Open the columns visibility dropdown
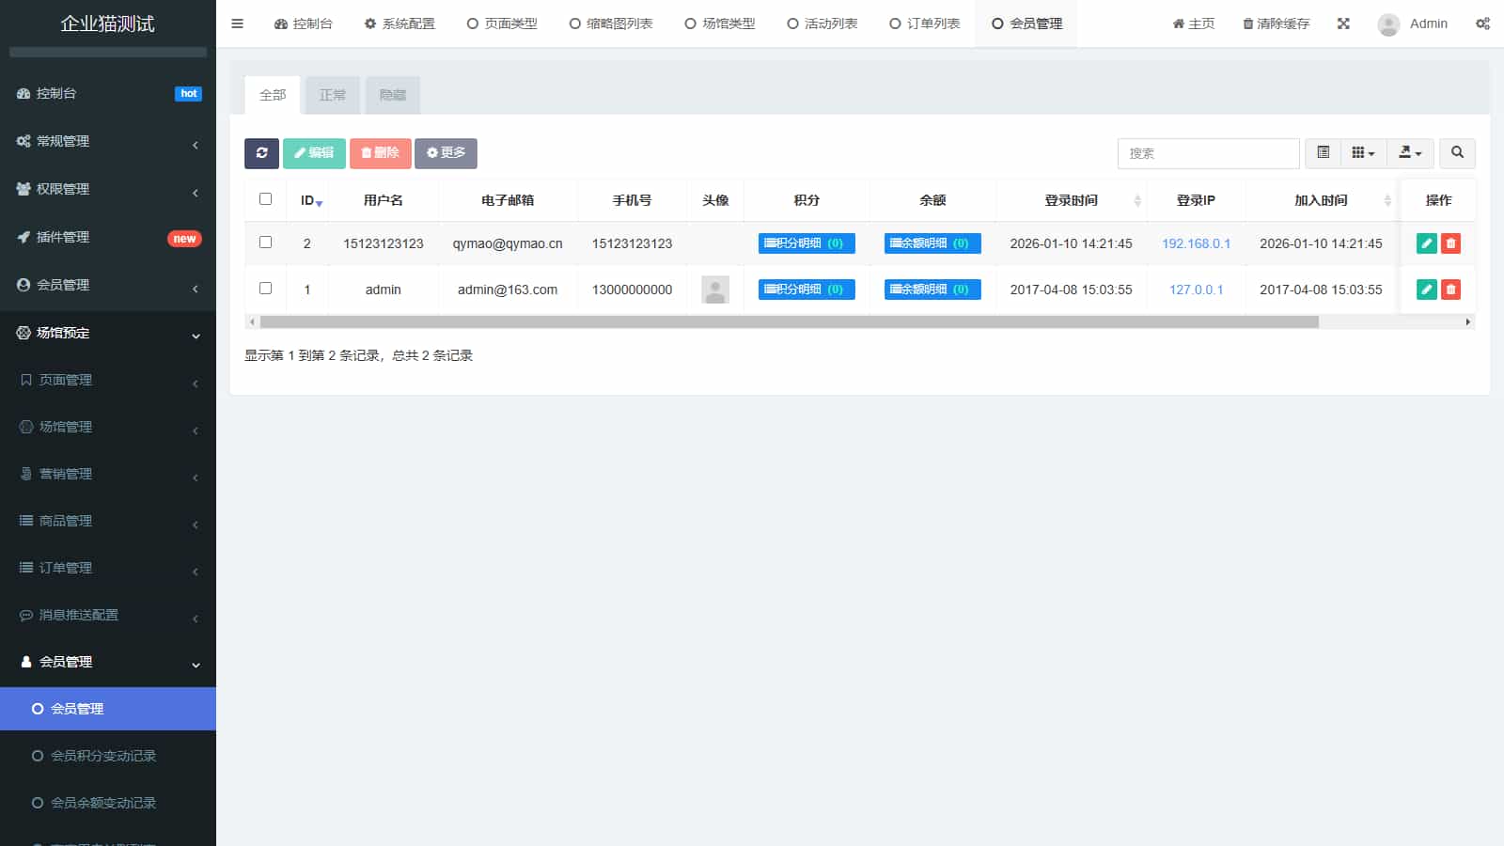The image size is (1504, 846). tap(1363, 153)
